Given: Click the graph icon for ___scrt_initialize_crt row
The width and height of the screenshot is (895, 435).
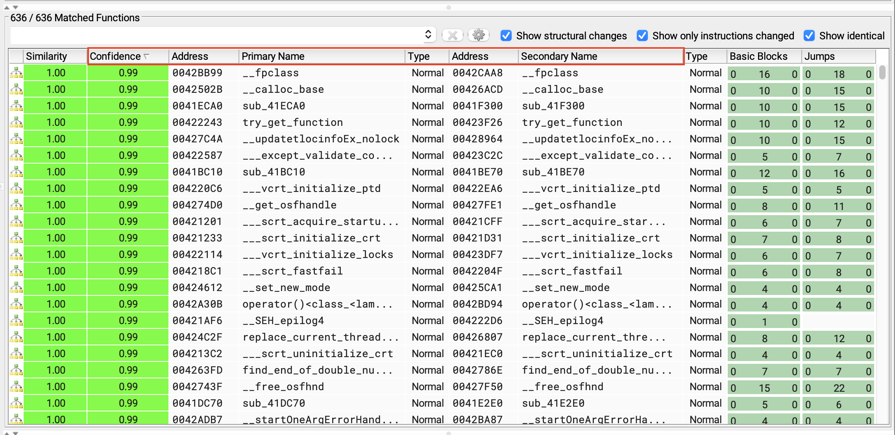Looking at the screenshot, I should [16, 238].
